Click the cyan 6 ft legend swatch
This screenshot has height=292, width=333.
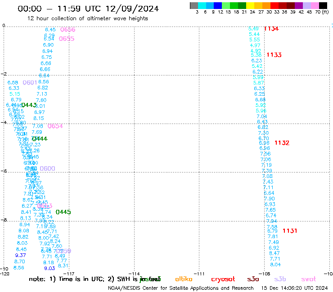[202, 5]
